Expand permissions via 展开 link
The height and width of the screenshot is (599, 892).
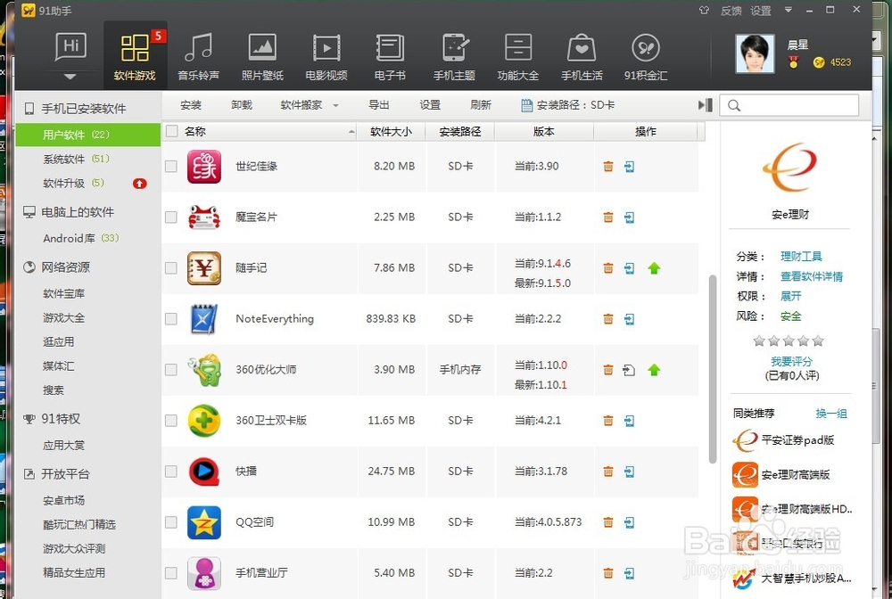click(x=790, y=296)
